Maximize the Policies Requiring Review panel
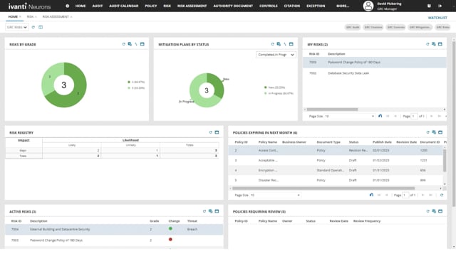456x256 pixels. [x=440, y=211]
